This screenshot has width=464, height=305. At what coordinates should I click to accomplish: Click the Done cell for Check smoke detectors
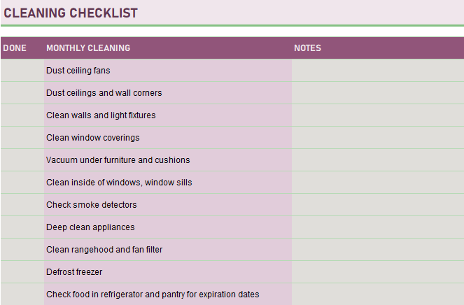22,205
